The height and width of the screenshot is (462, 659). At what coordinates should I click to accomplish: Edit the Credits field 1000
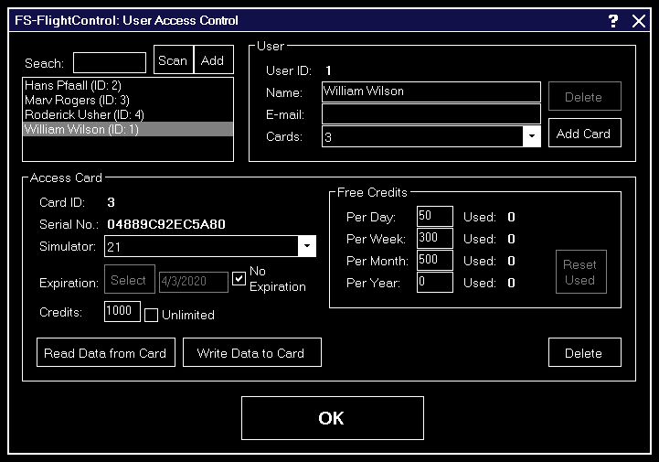tap(122, 311)
